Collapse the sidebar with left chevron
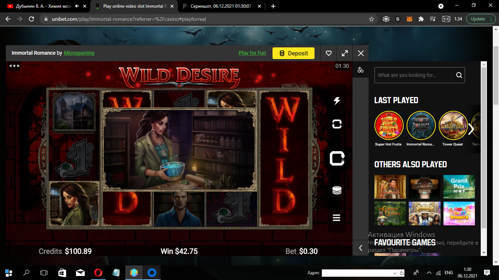 361,248
